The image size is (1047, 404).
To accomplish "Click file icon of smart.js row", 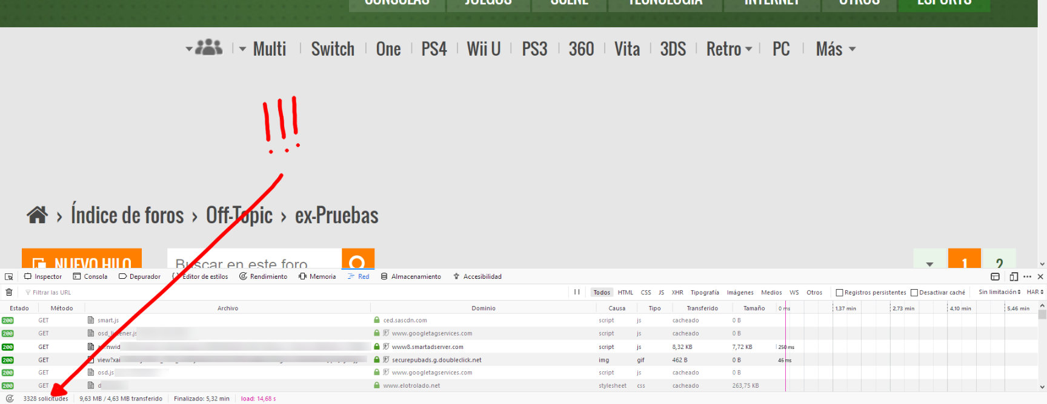I will point(91,321).
